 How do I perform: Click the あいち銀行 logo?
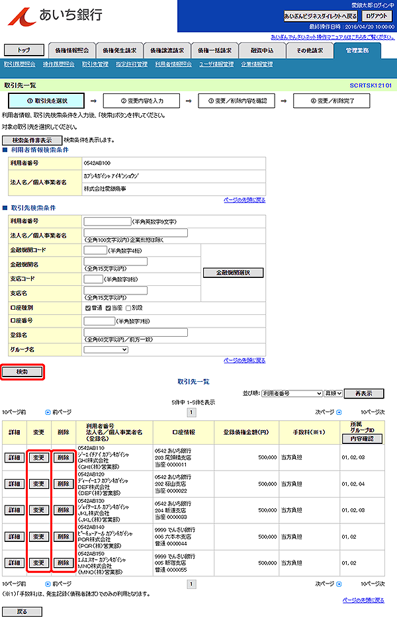click(55, 17)
